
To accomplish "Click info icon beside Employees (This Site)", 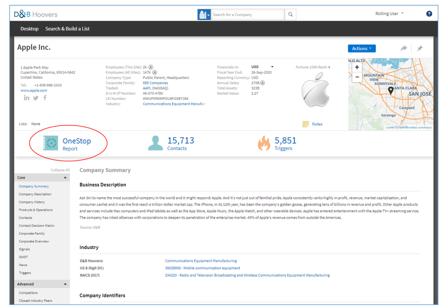I will coord(151,67).
